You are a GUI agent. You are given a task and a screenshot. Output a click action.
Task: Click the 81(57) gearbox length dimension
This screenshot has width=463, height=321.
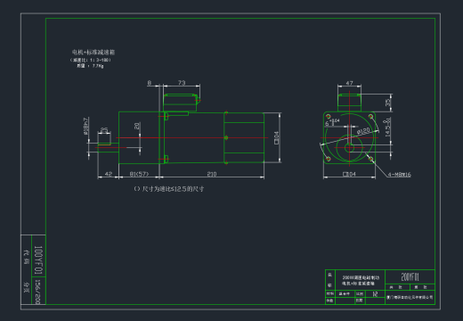click(x=139, y=174)
